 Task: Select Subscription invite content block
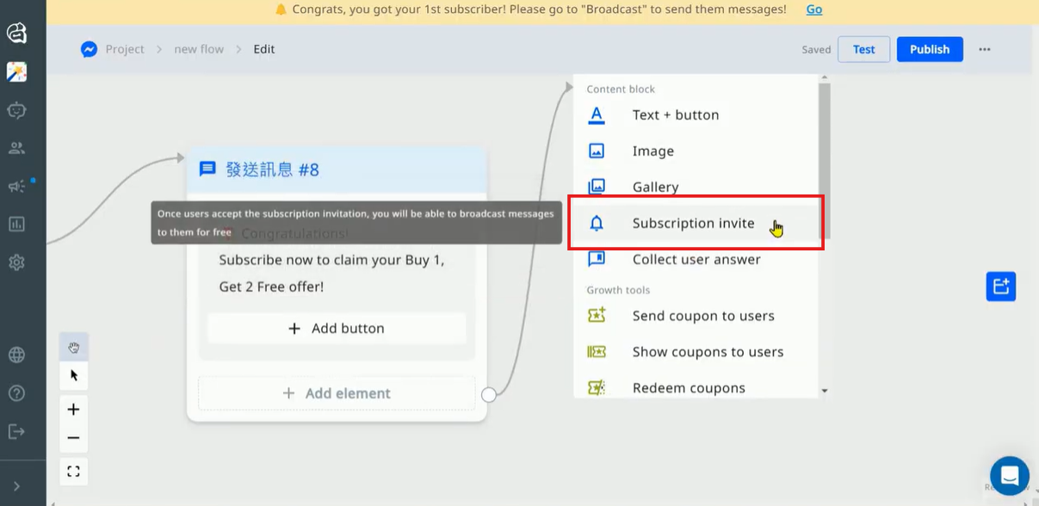(695, 223)
